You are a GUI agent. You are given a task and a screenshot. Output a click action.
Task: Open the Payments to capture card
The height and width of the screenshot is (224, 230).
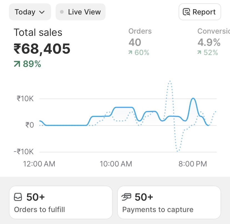point(169,203)
